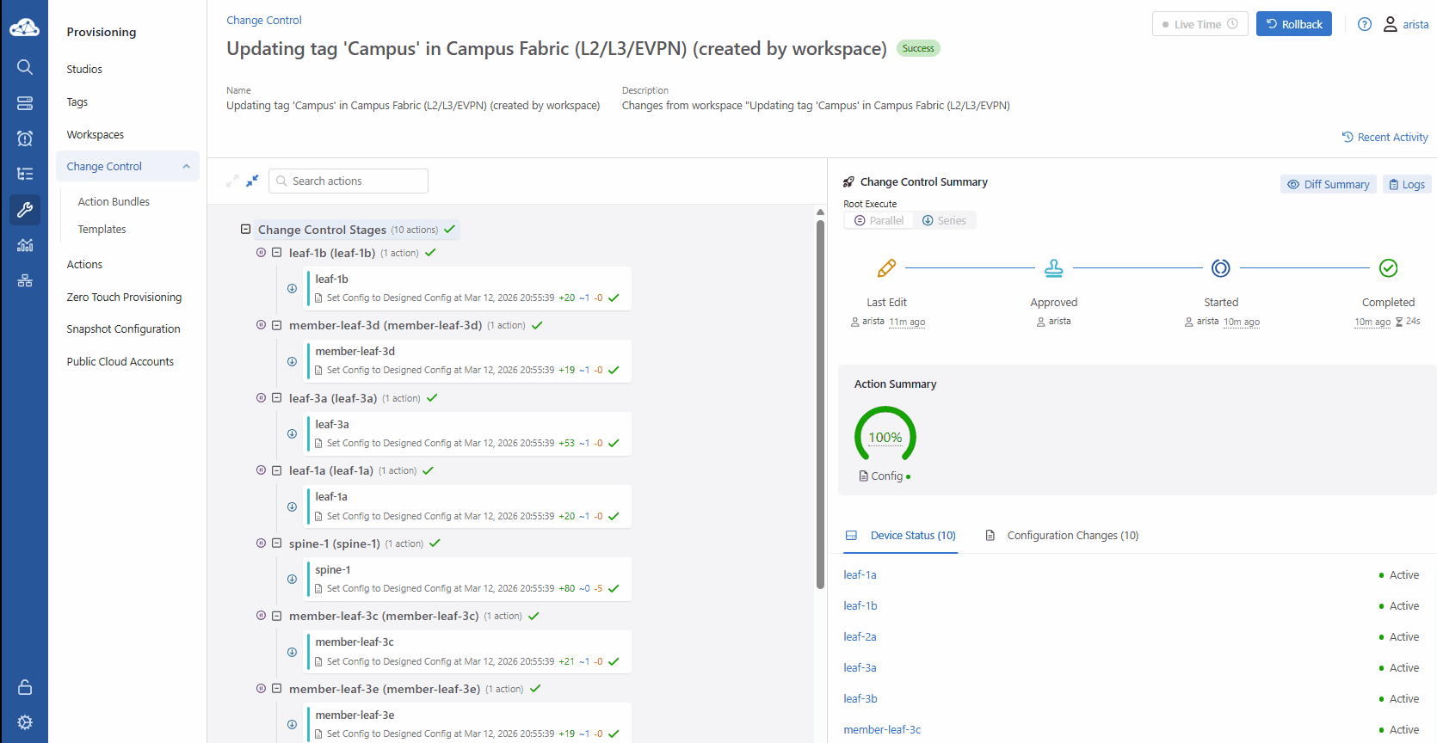Open the member-leaf-3c device link

click(882, 729)
